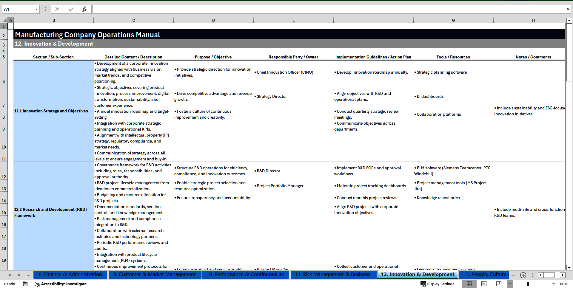Open the Name Box dropdown arrow
573x288 pixels.
[x=37, y=9]
